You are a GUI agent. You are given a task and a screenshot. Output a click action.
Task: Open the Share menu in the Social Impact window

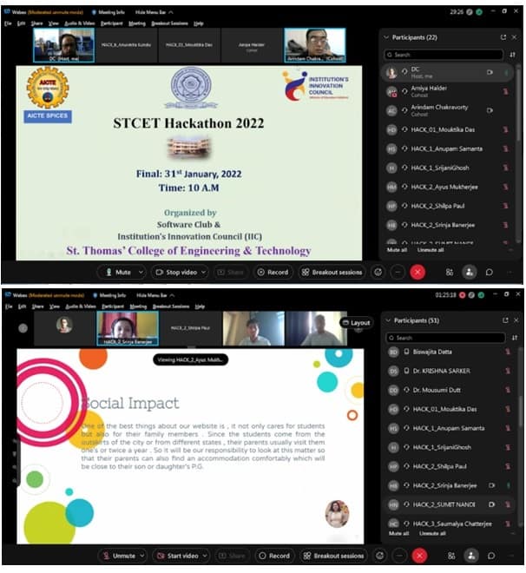pos(37,306)
